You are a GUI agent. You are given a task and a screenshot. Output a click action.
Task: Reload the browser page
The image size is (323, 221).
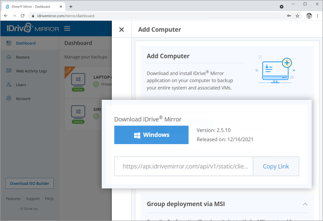coord(23,16)
